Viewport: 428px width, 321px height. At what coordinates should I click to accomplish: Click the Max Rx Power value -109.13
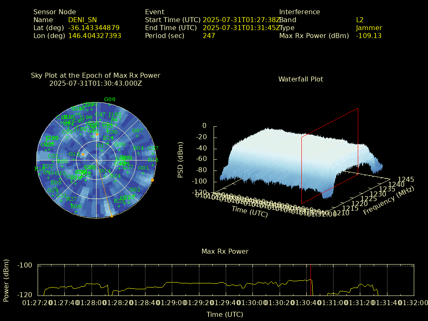pyautogui.click(x=369, y=36)
